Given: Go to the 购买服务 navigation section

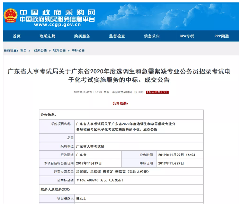Looking at the screenshot, I should click(x=82, y=36).
